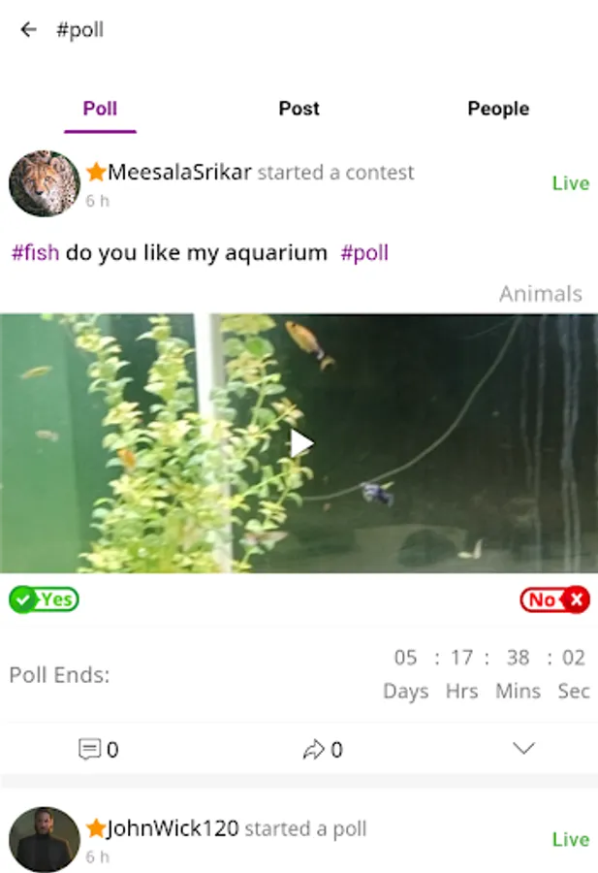Click JohnWick120's orange star badge

[96, 828]
